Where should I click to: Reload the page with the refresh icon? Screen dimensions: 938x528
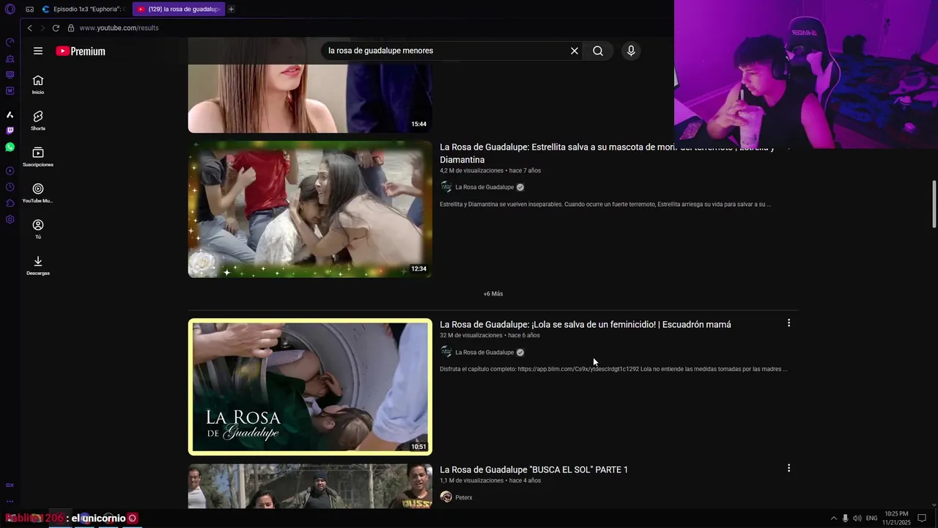(x=56, y=28)
